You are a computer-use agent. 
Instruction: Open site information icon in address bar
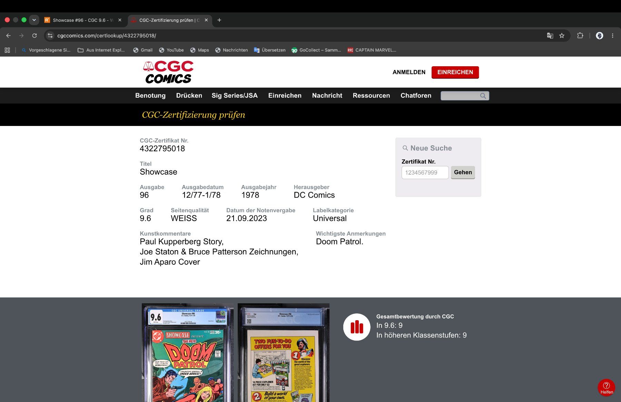click(x=50, y=36)
